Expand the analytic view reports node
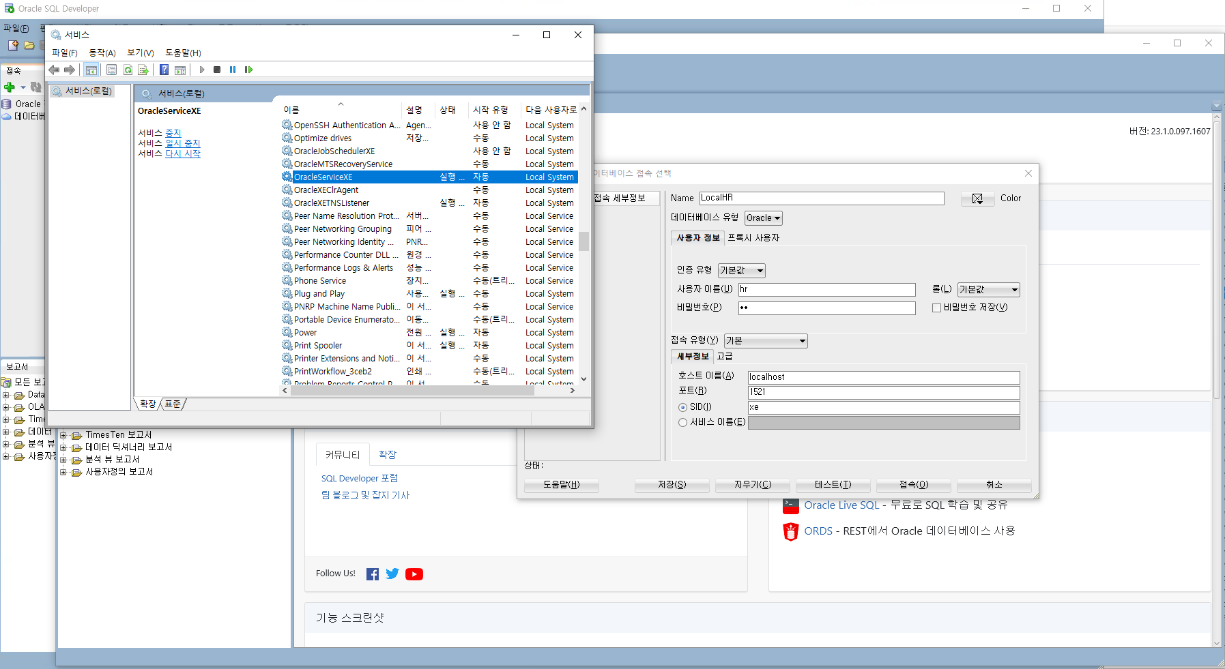 click(x=63, y=460)
